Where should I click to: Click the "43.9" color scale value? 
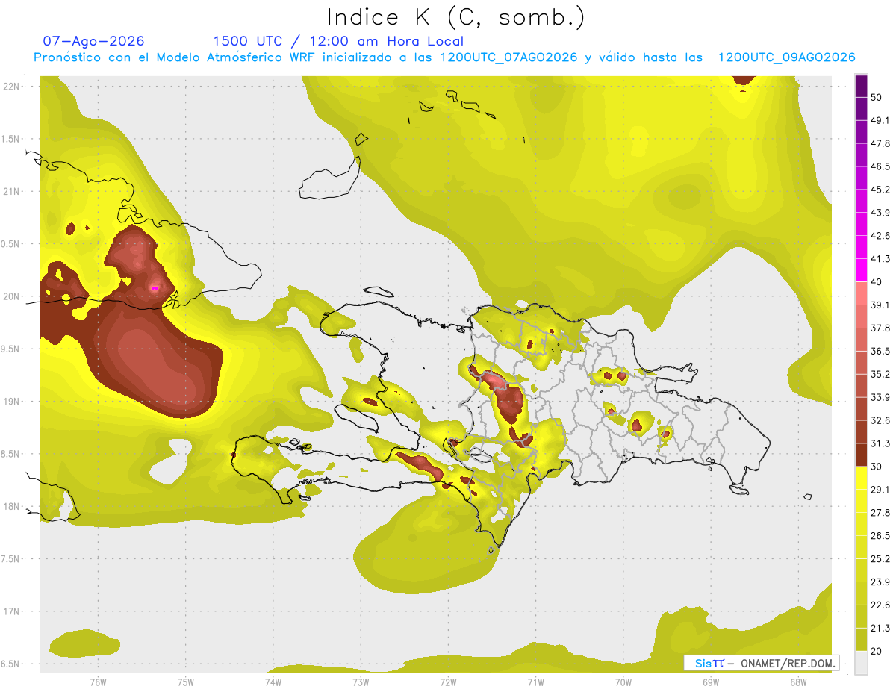click(880, 213)
